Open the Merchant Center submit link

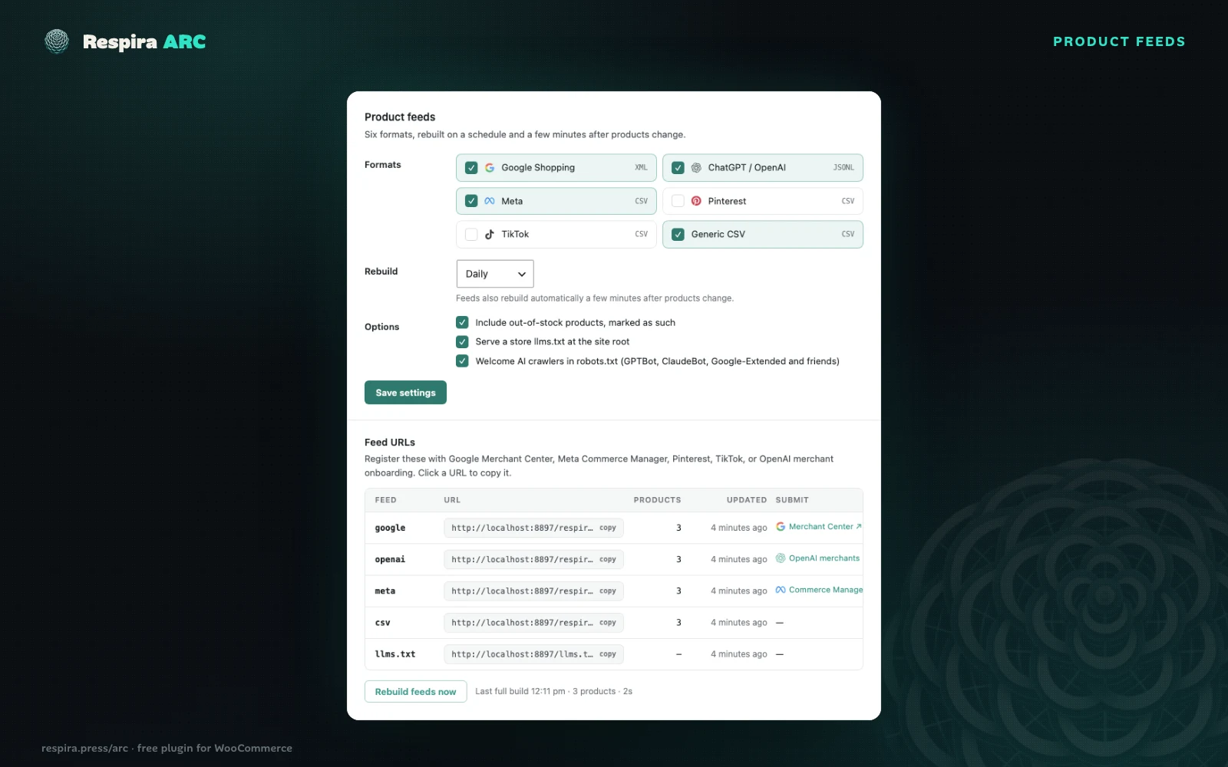click(825, 527)
